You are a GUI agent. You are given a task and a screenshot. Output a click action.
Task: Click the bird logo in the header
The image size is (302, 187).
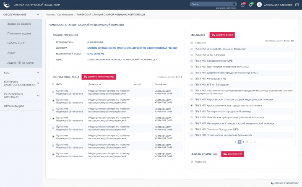coord(7,5)
